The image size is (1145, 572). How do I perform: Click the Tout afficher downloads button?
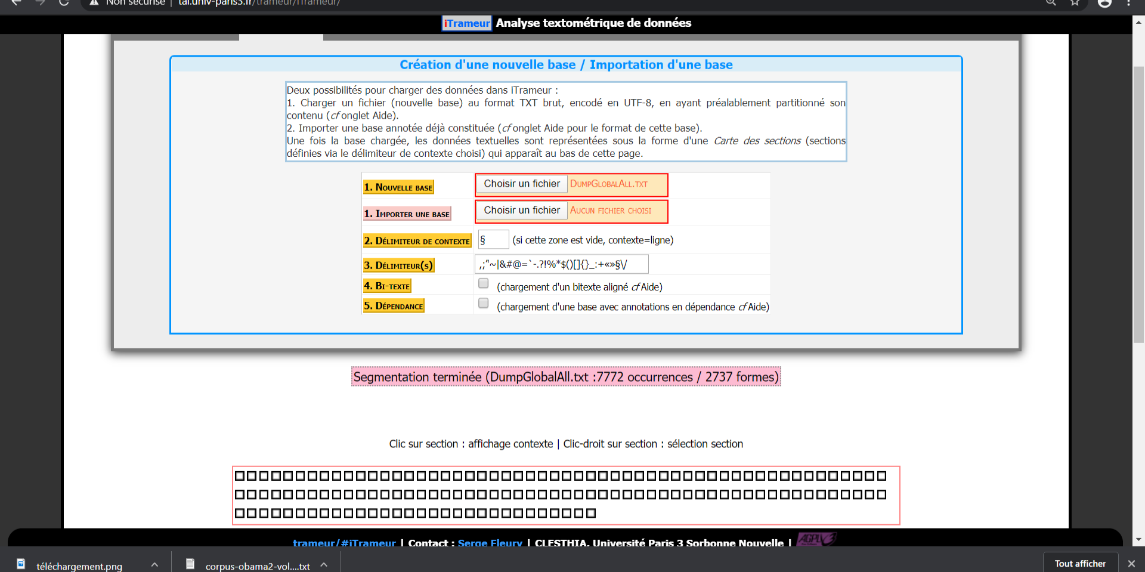pyautogui.click(x=1080, y=563)
